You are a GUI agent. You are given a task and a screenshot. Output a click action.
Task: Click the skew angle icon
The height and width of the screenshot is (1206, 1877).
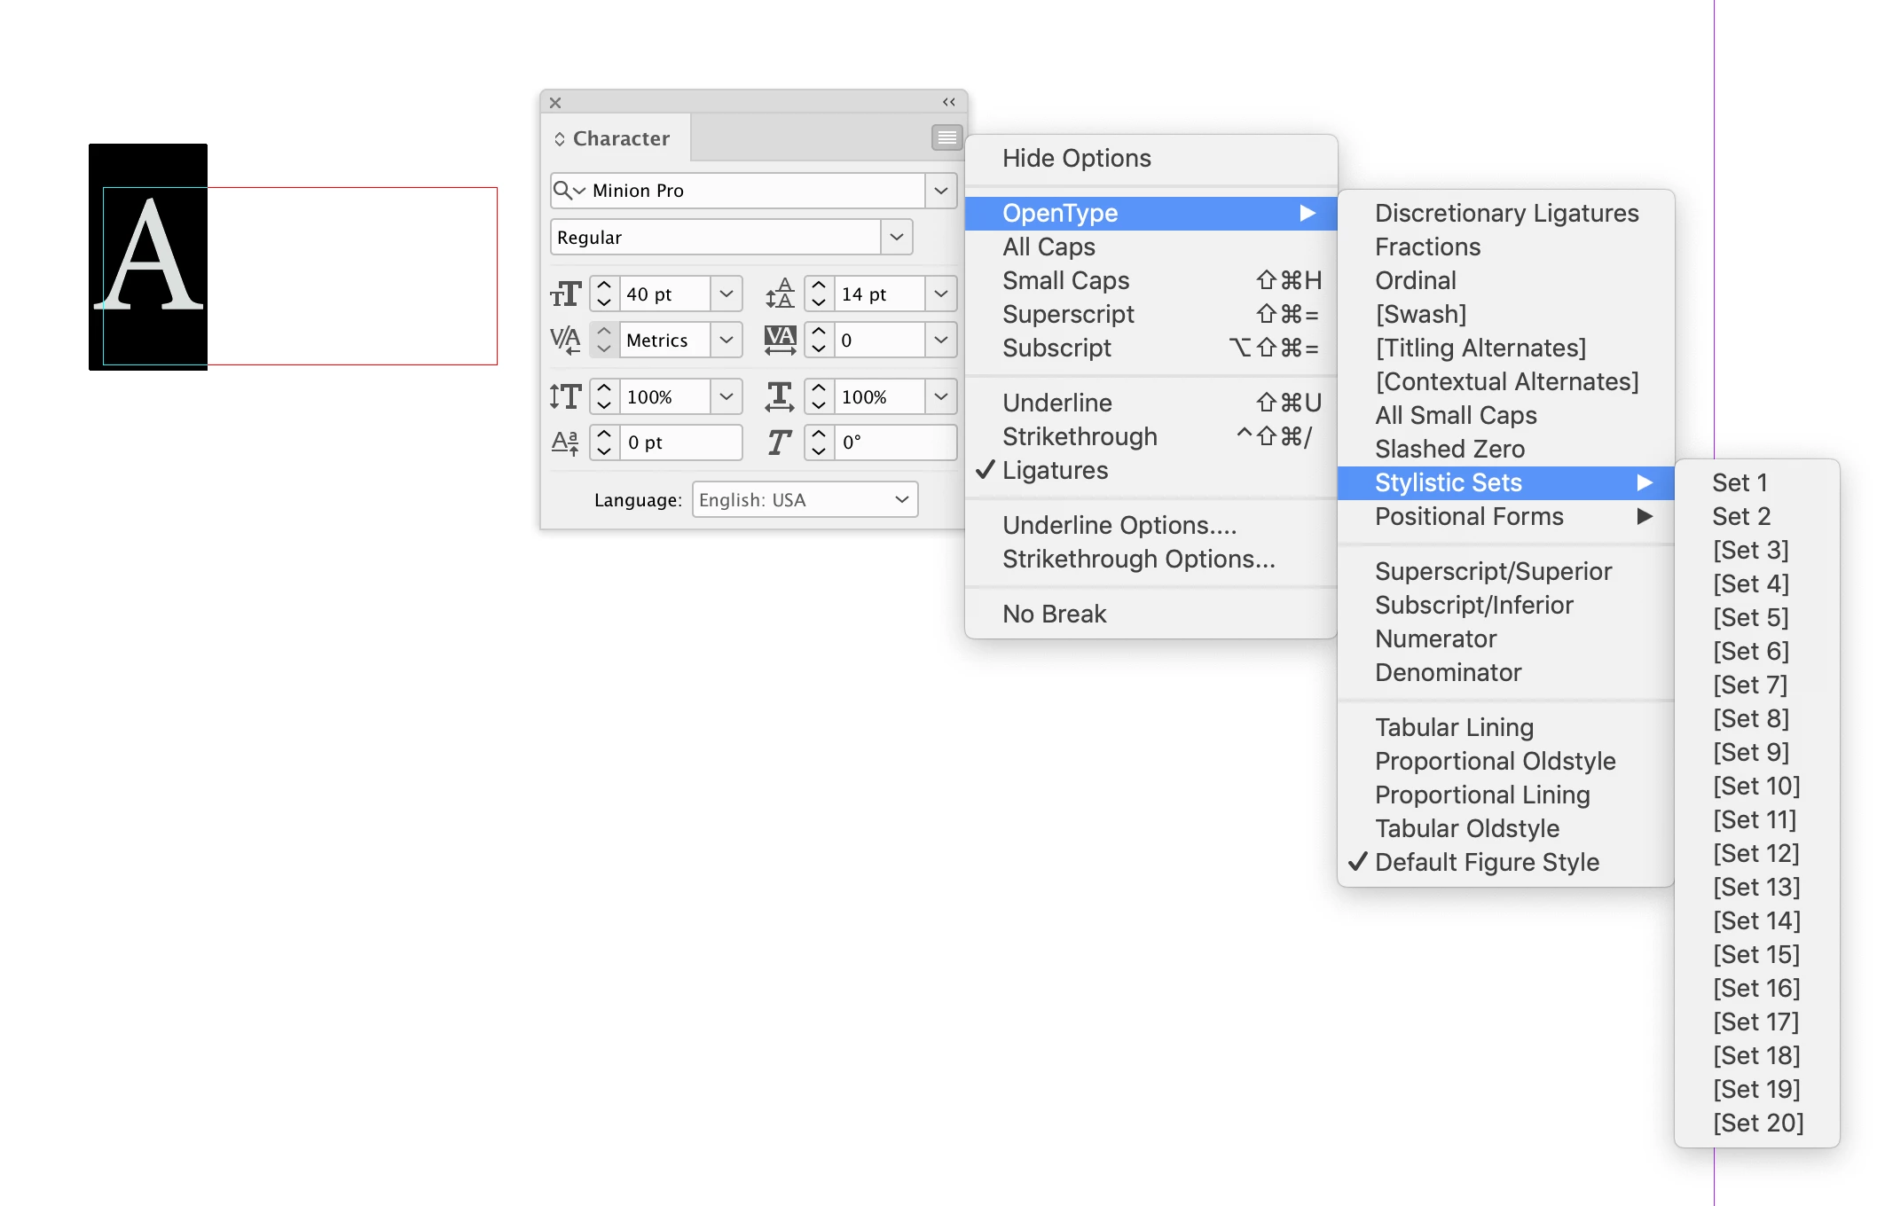pyautogui.click(x=780, y=442)
